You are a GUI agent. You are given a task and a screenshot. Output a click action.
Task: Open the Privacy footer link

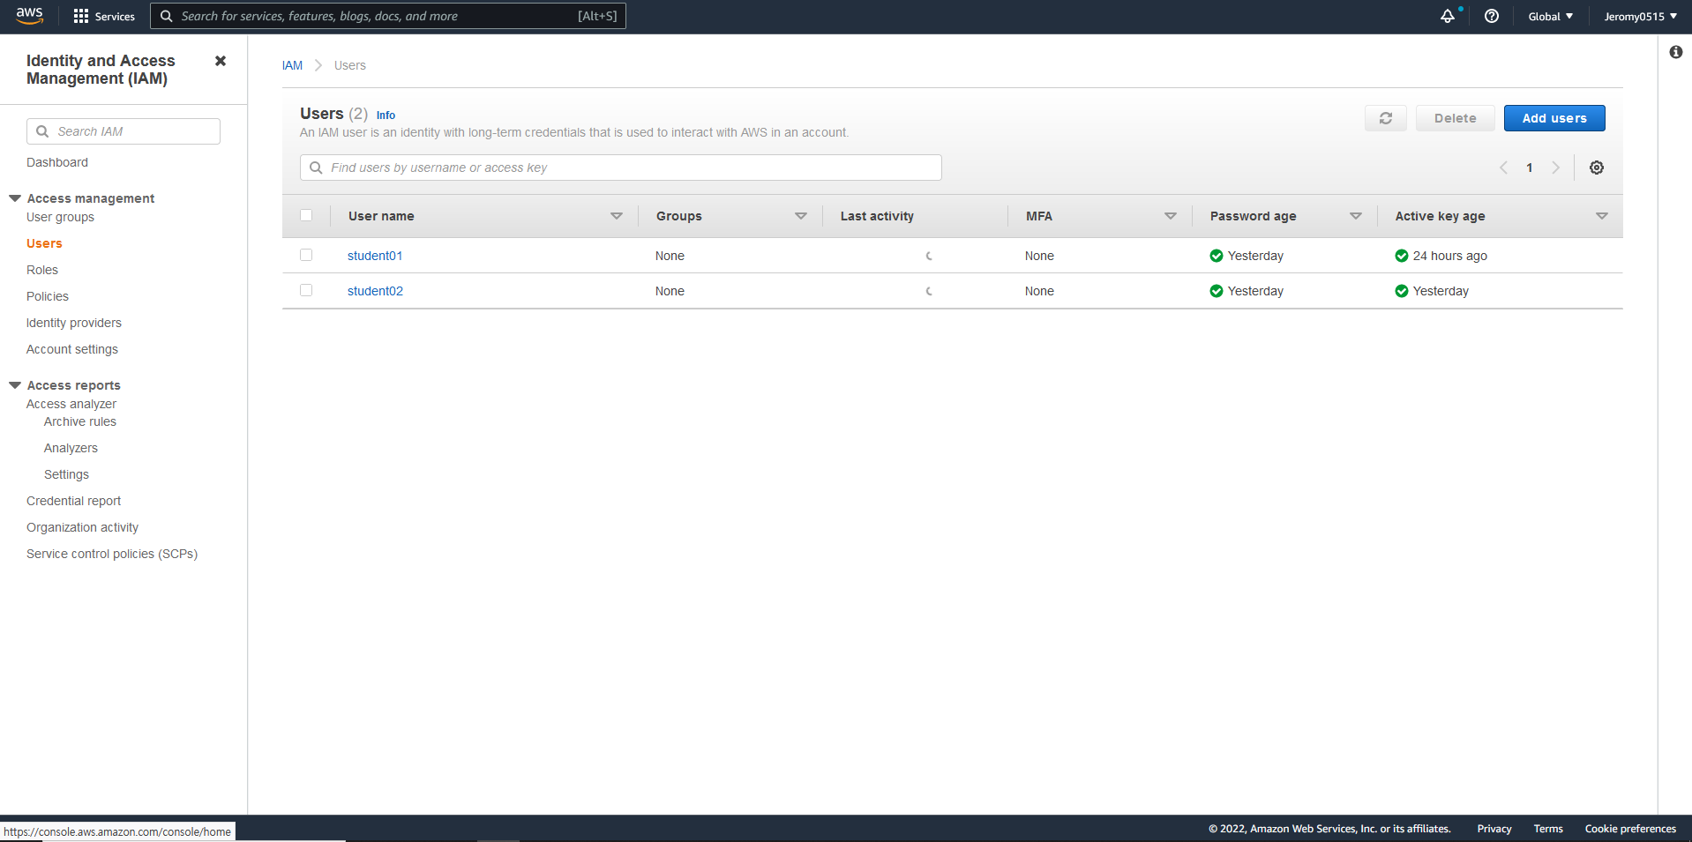pyautogui.click(x=1494, y=829)
